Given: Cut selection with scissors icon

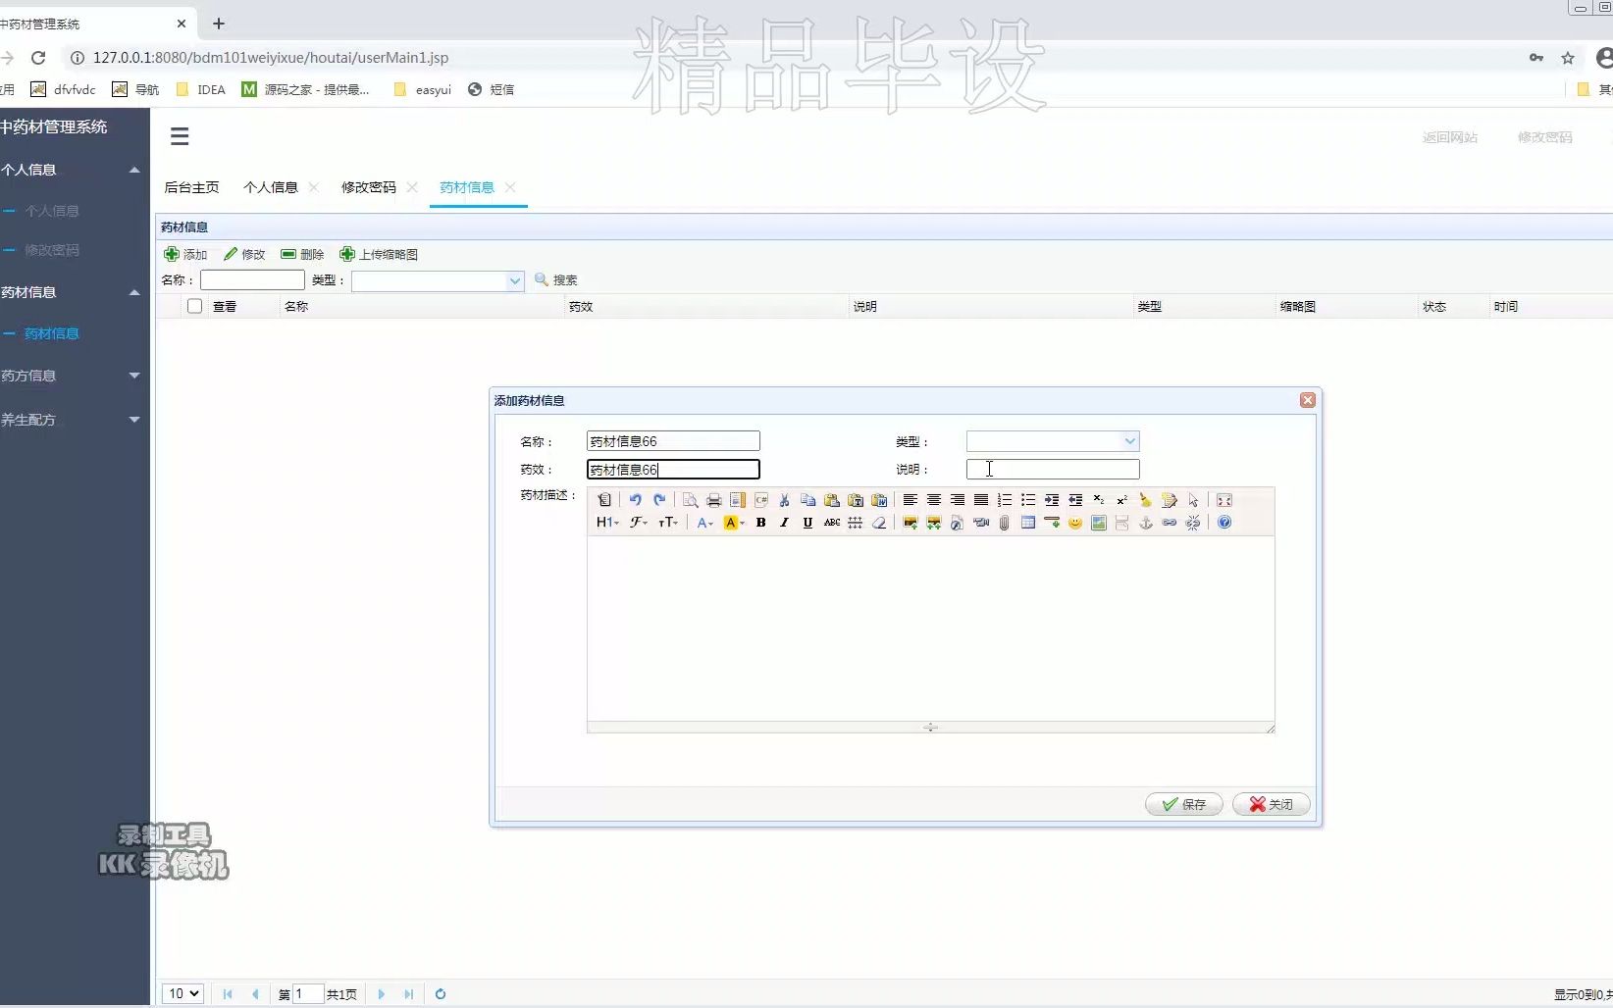Looking at the screenshot, I should 784,500.
